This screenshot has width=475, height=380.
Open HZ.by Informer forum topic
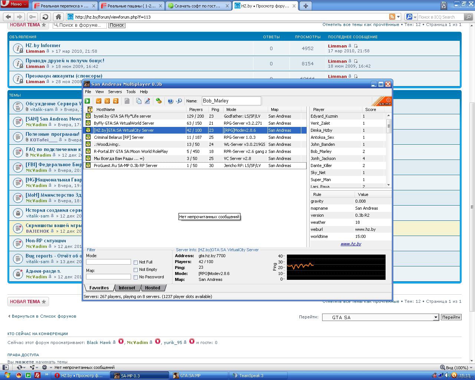coord(43,45)
